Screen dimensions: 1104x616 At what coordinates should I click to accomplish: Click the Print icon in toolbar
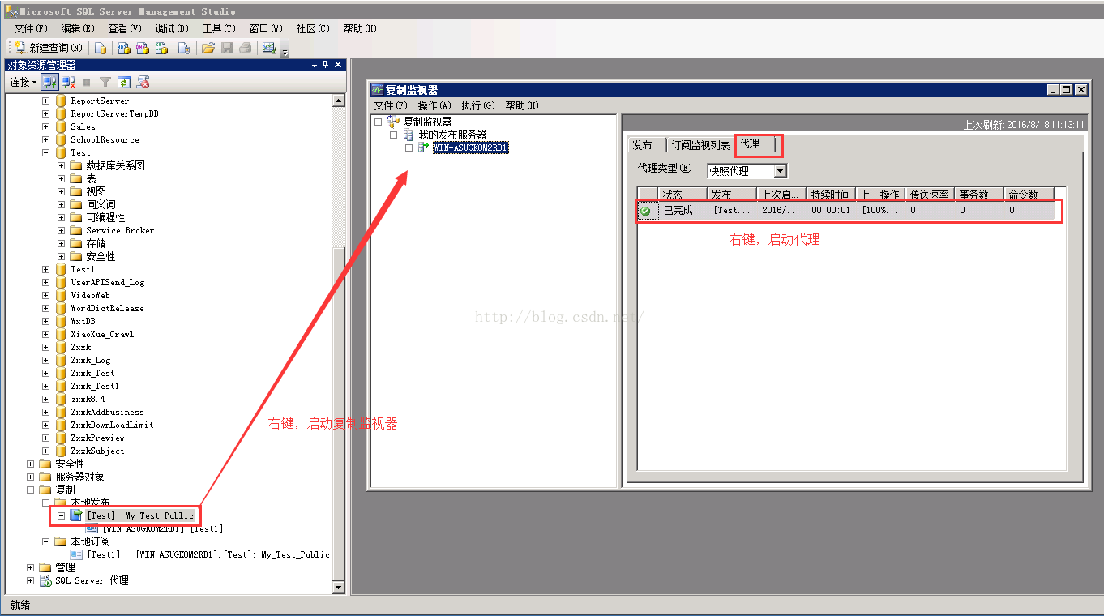click(x=245, y=48)
